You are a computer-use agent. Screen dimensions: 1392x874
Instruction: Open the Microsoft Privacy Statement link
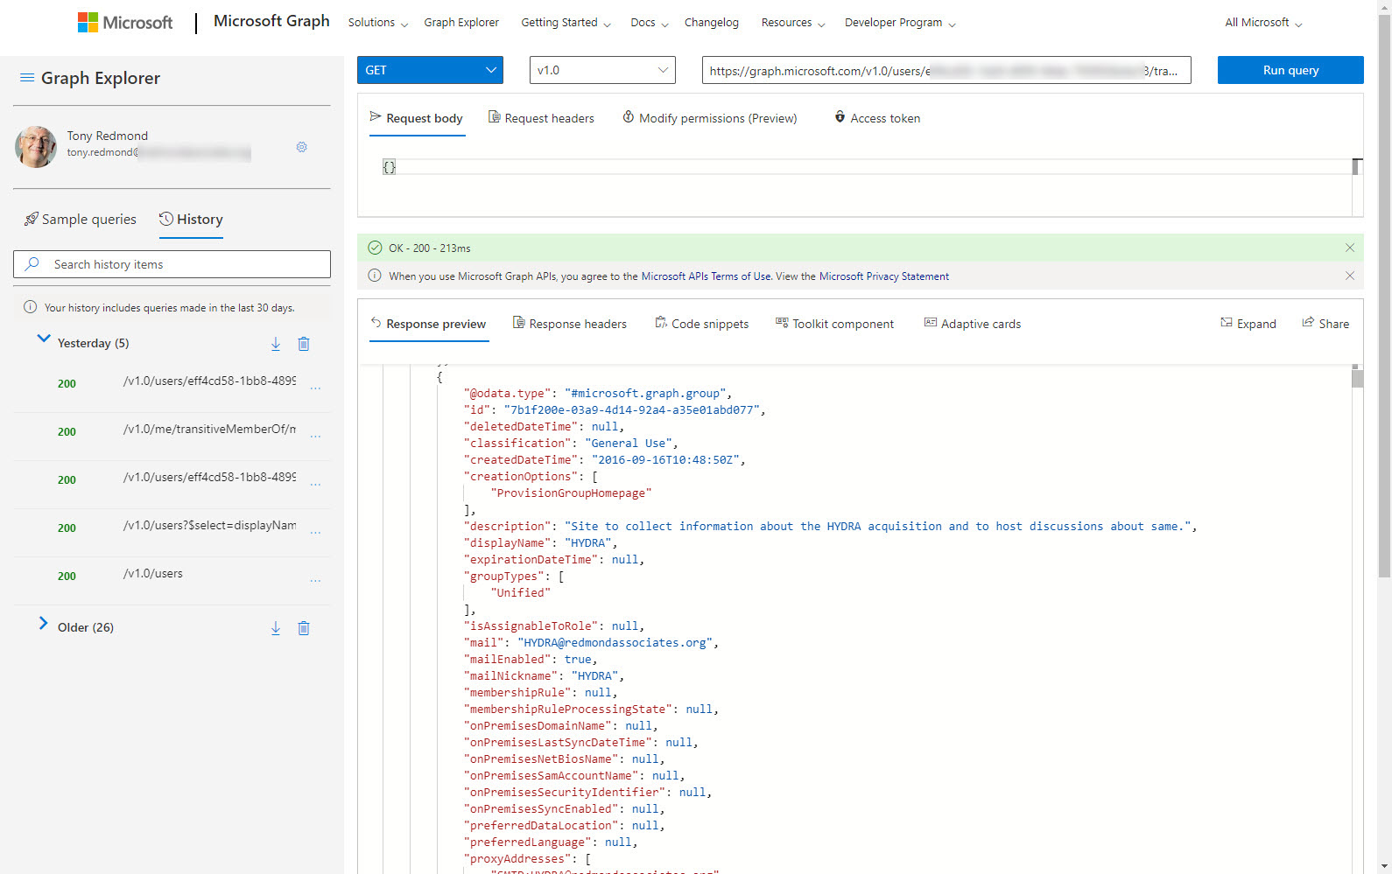tap(884, 276)
